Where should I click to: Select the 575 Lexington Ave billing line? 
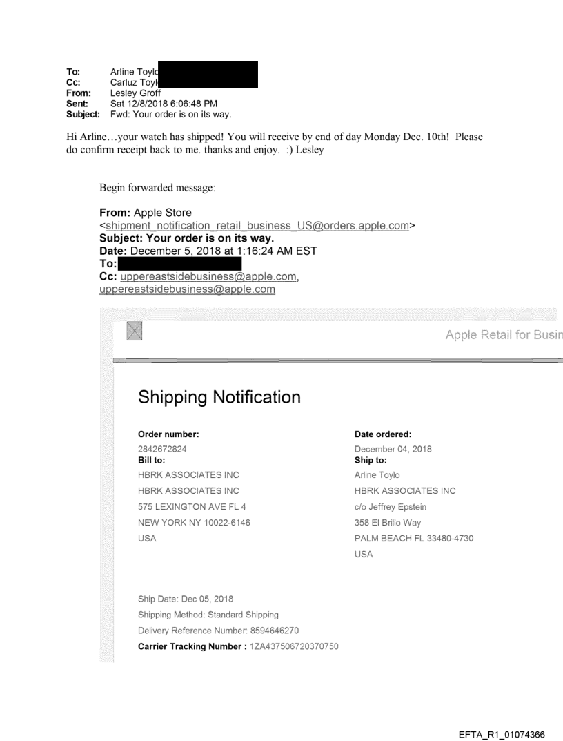186,507
